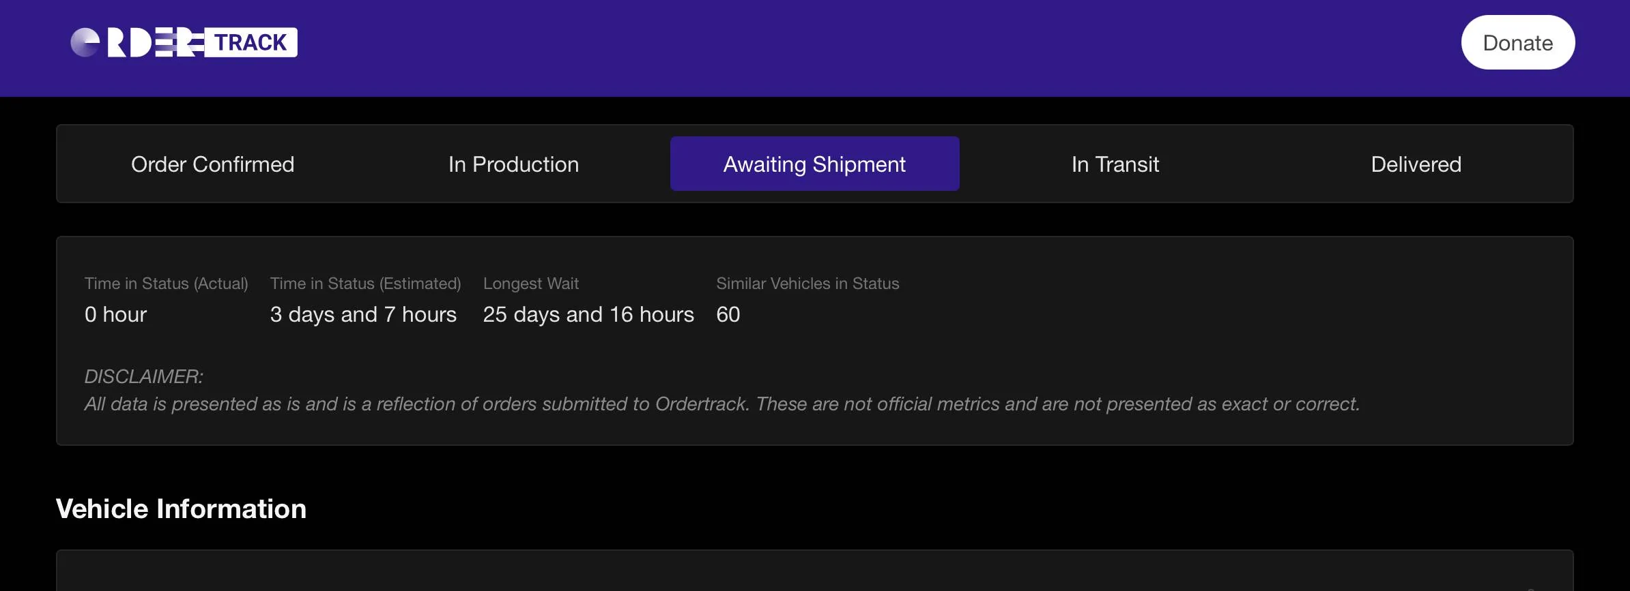Image resolution: width=1630 pixels, height=591 pixels.
Task: Click the 3 days and 7 hours estimate
Action: click(x=363, y=314)
